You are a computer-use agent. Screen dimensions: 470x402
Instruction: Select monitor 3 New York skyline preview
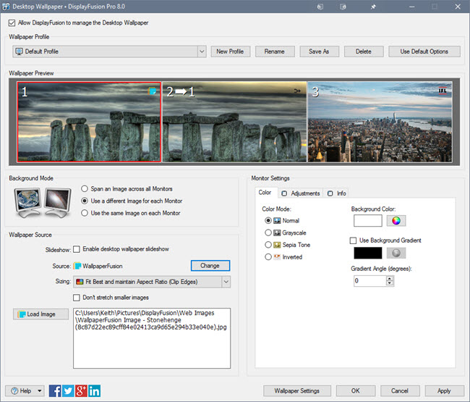coord(380,122)
